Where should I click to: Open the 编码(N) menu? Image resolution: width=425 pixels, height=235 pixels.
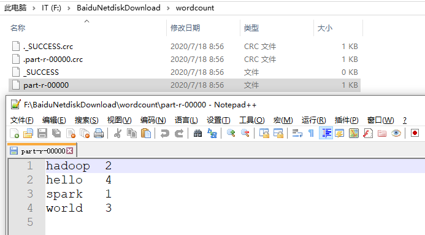153,120
